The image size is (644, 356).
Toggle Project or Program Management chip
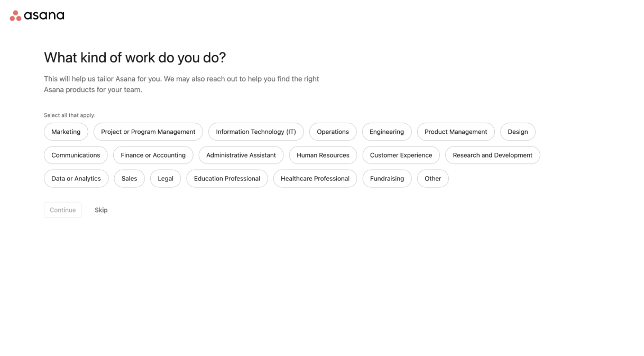148,132
